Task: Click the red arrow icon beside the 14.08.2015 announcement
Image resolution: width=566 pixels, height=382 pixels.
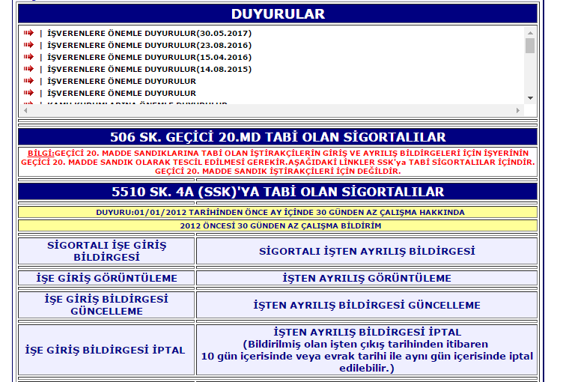Action: tap(28, 69)
